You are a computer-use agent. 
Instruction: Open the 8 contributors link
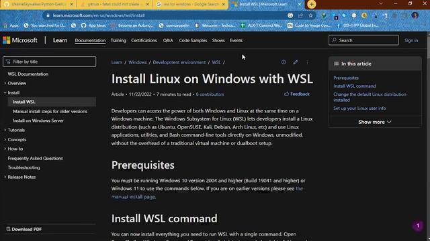coord(210,94)
